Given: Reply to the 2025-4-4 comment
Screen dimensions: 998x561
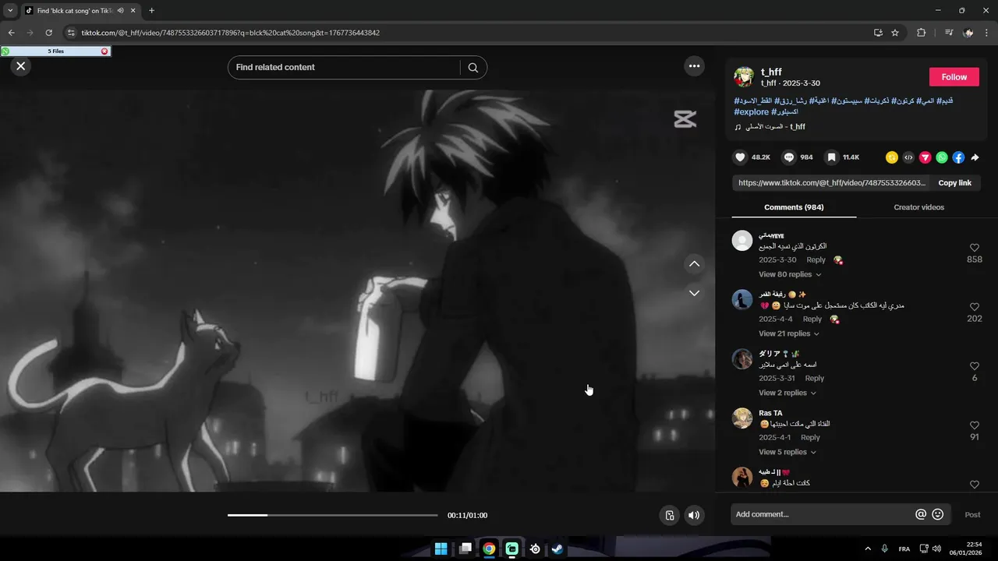Looking at the screenshot, I should click(812, 319).
